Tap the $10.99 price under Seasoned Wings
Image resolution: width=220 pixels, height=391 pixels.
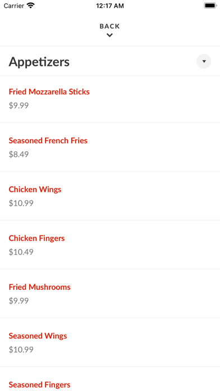[x=21, y=350]
